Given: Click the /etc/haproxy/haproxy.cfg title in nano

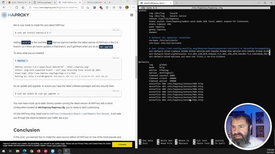Looking at the screenshot, I should (207, 8).
